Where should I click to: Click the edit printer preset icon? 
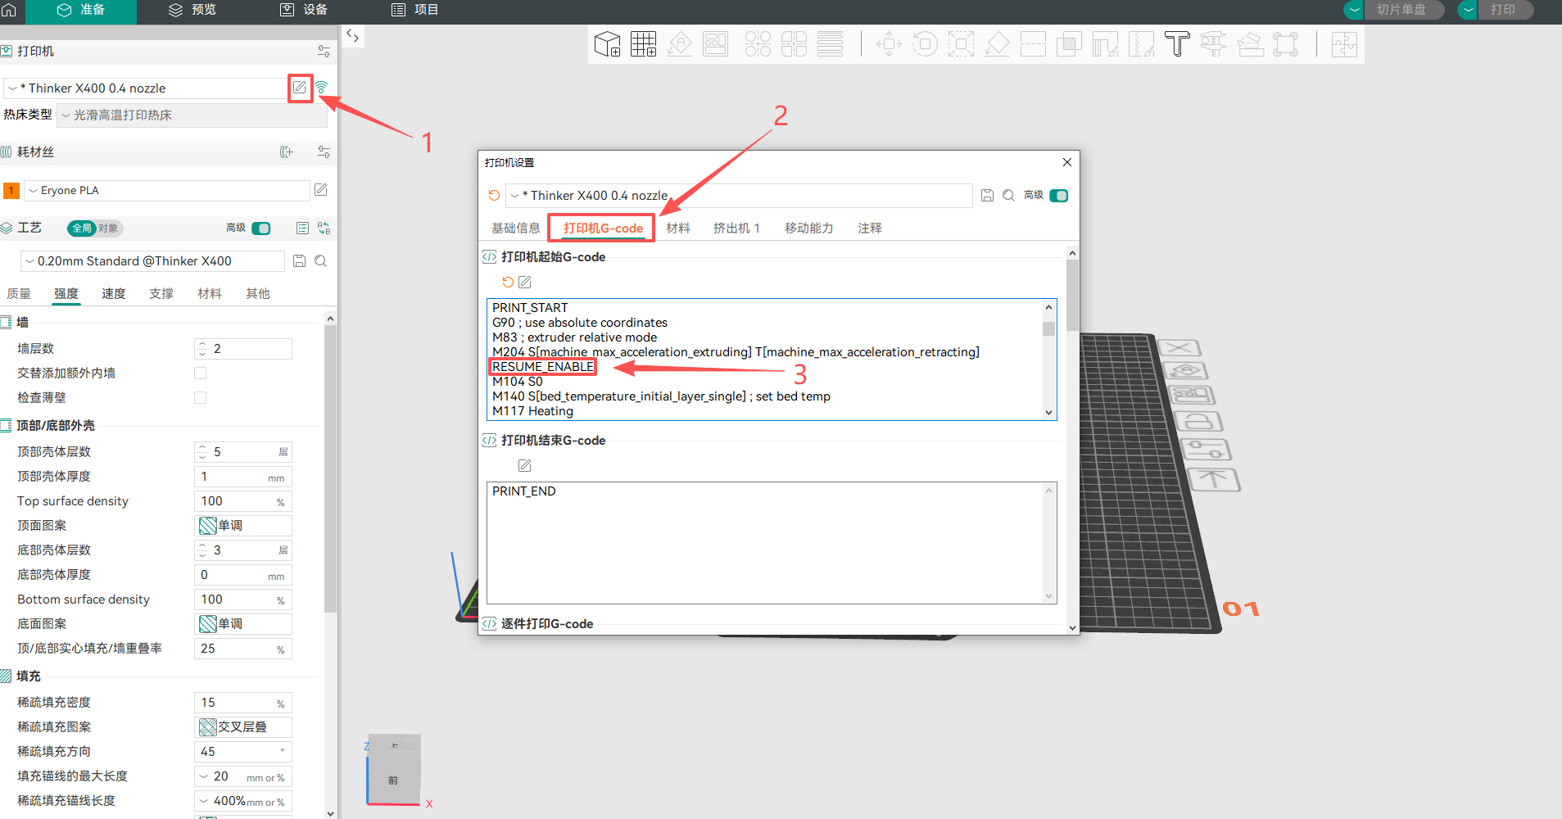[300, 88]
